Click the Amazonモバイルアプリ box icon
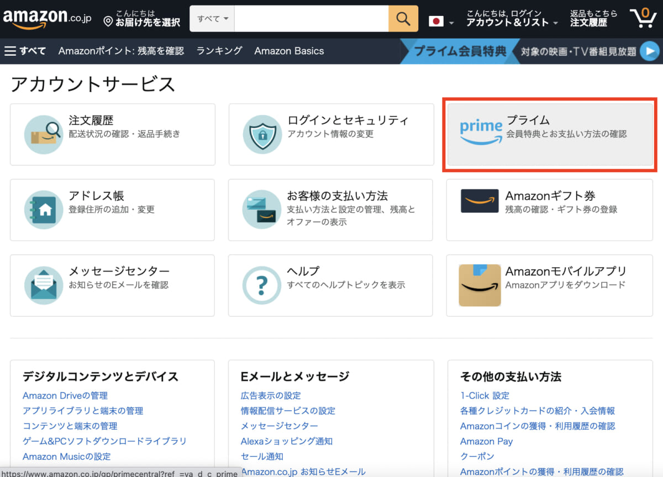 [x=480, y=285]
